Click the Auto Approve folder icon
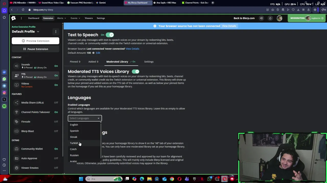 click(17, 158)
